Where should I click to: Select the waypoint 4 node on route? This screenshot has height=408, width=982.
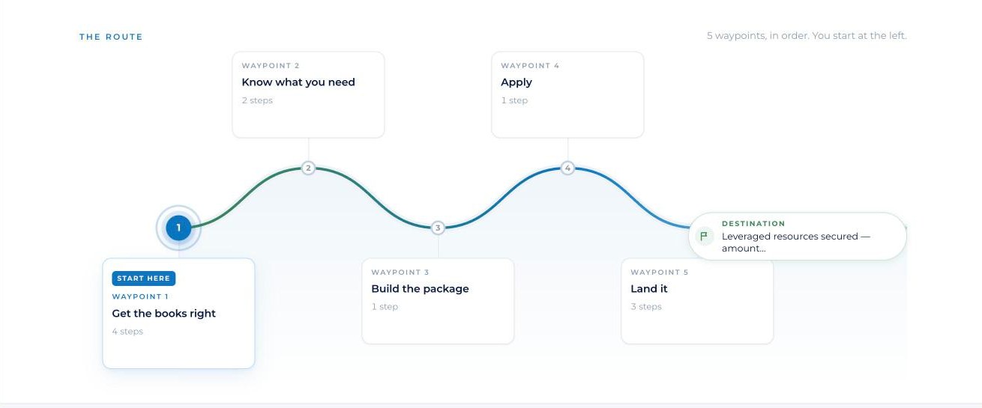click(x=567, y=168)
